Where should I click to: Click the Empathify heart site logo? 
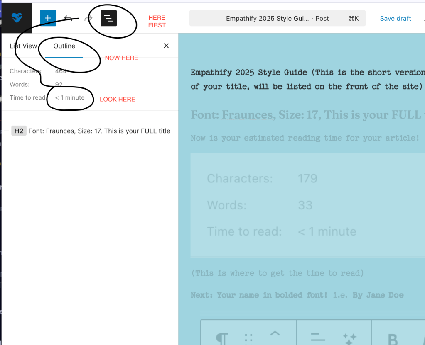click(x=17, y=18)
